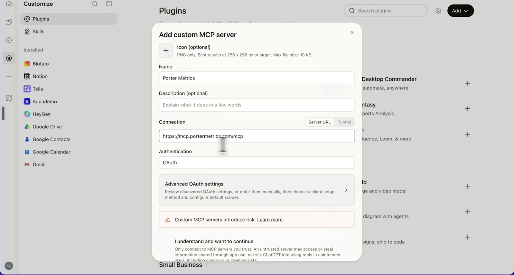Open Google Contacts installed plugin
Image resolution: width=514 pixels, height=275 pixels.
tap(68, 139)
